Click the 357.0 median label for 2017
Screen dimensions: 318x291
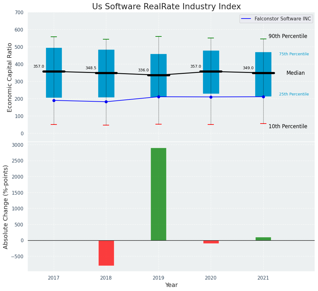[x=39, y=66]
